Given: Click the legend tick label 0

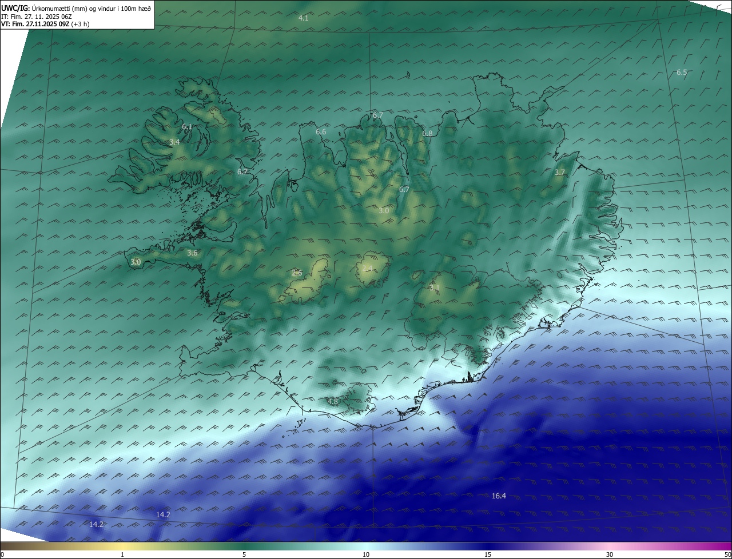Looking at the screenshot, I should coord(2,555).
